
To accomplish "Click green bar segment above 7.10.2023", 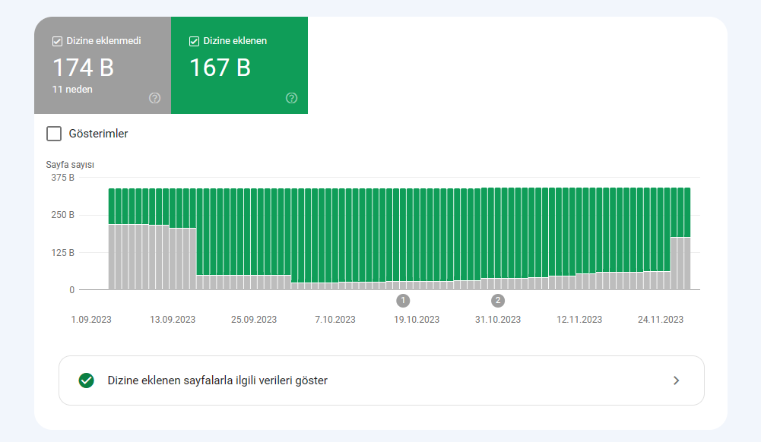I will [335, 235].
